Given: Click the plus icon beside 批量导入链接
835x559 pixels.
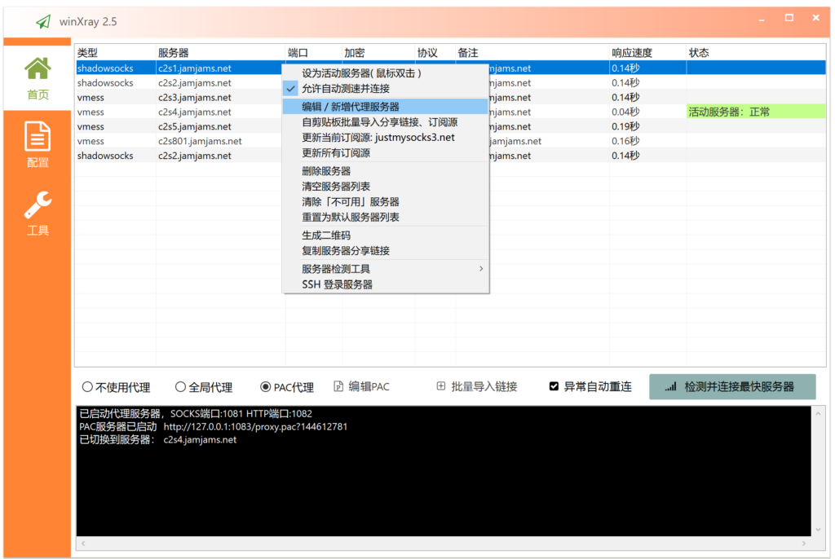Looking at the screenshot, I should coord(439,386).
